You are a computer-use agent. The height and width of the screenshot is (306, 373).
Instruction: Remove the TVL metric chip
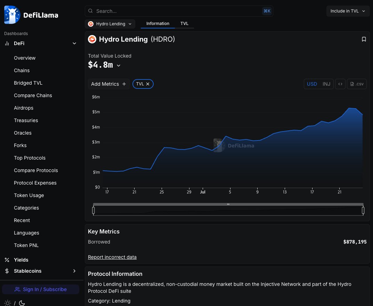[x=148, y=84]
